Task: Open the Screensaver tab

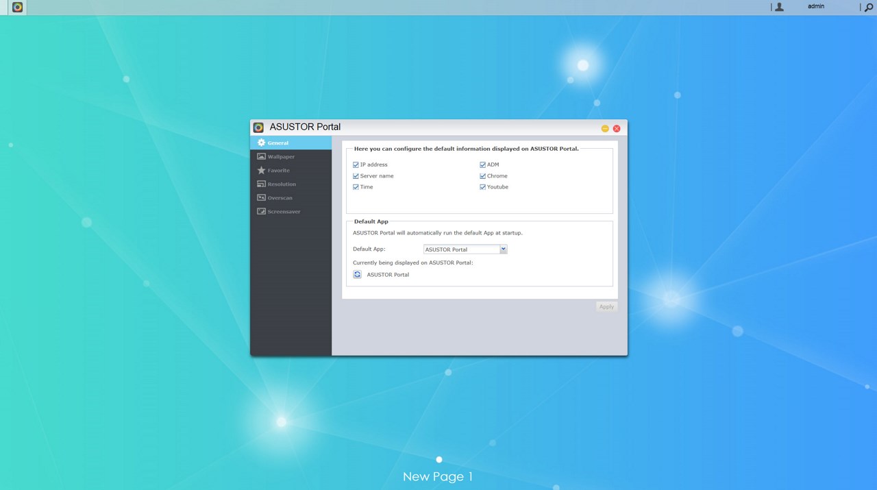Action: pos(291,211)
